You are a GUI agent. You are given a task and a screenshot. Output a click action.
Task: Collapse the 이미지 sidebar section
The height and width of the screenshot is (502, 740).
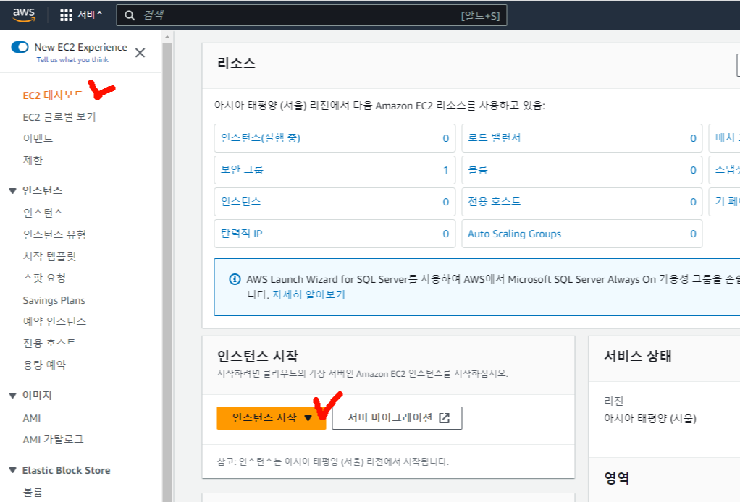(x=13, y=396)
